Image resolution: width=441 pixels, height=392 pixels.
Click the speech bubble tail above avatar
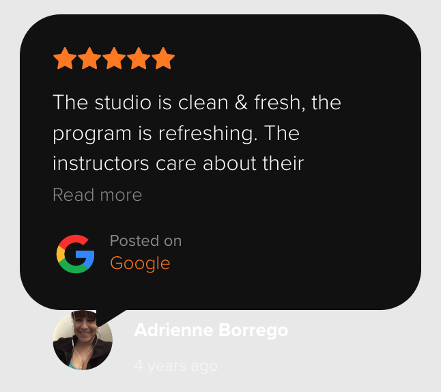pos(109,317)
